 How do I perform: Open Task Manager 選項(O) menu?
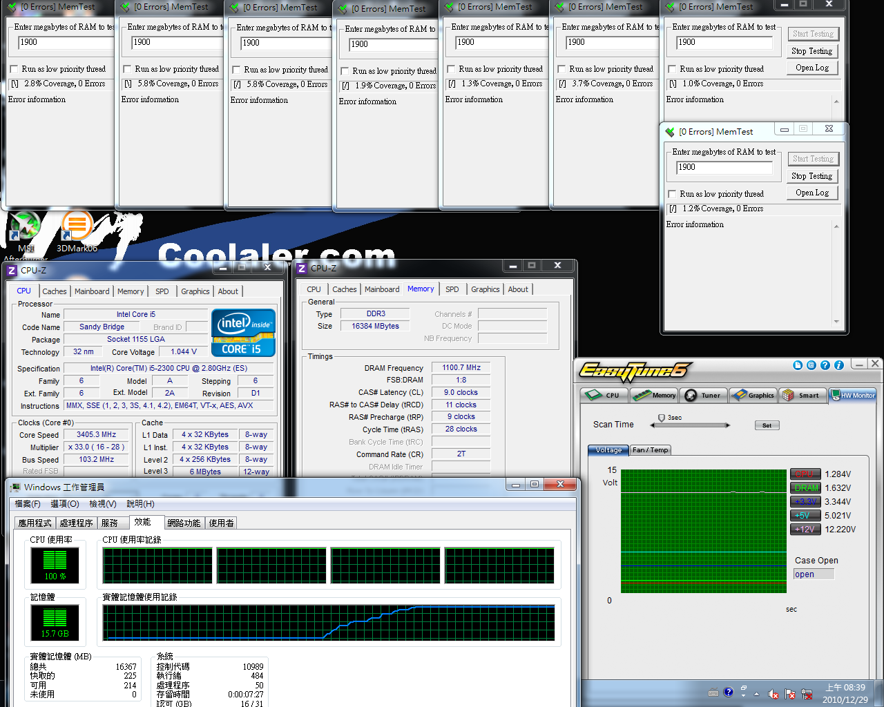(x=65, y=504)
